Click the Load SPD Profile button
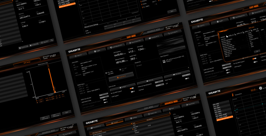266x136 pixels. 44,118
